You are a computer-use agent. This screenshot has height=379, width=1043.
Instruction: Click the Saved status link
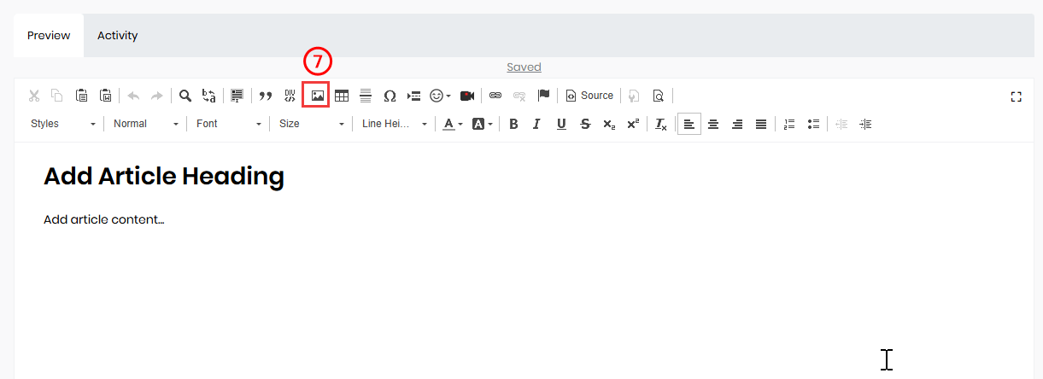(x=524, y=67)
